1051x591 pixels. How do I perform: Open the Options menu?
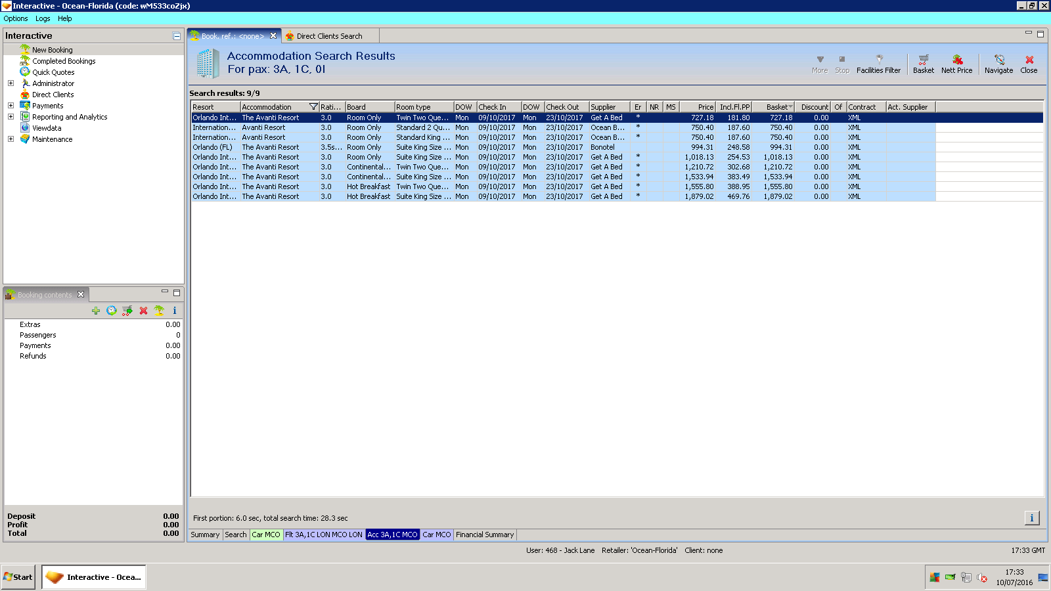coord(16,18)
